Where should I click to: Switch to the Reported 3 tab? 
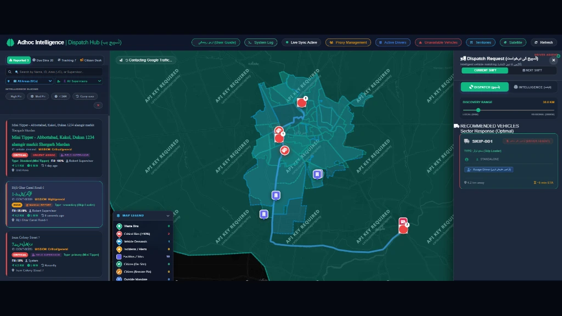point(19,60)
